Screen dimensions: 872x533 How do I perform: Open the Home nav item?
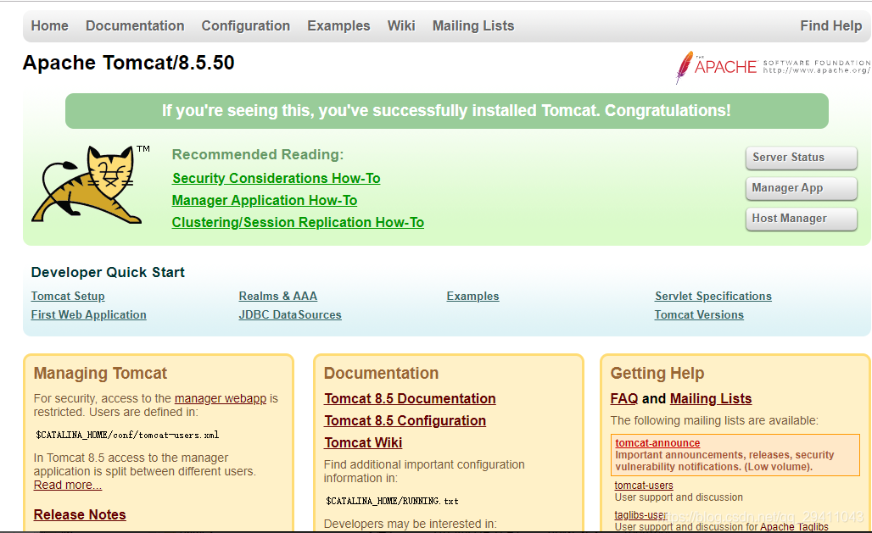49,25
